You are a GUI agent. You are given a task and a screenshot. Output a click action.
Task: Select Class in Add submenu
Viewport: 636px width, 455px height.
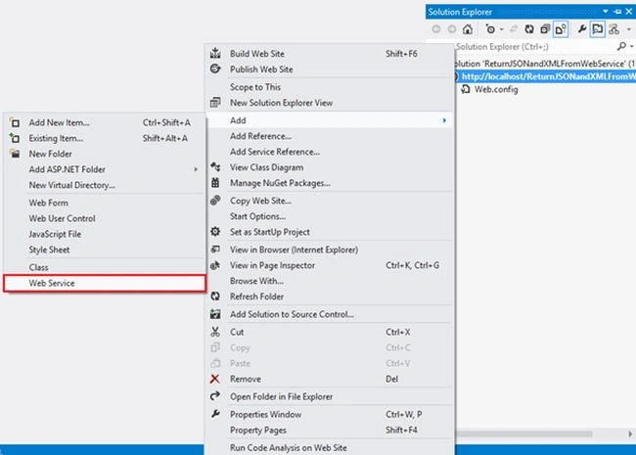tap(105, 267)
